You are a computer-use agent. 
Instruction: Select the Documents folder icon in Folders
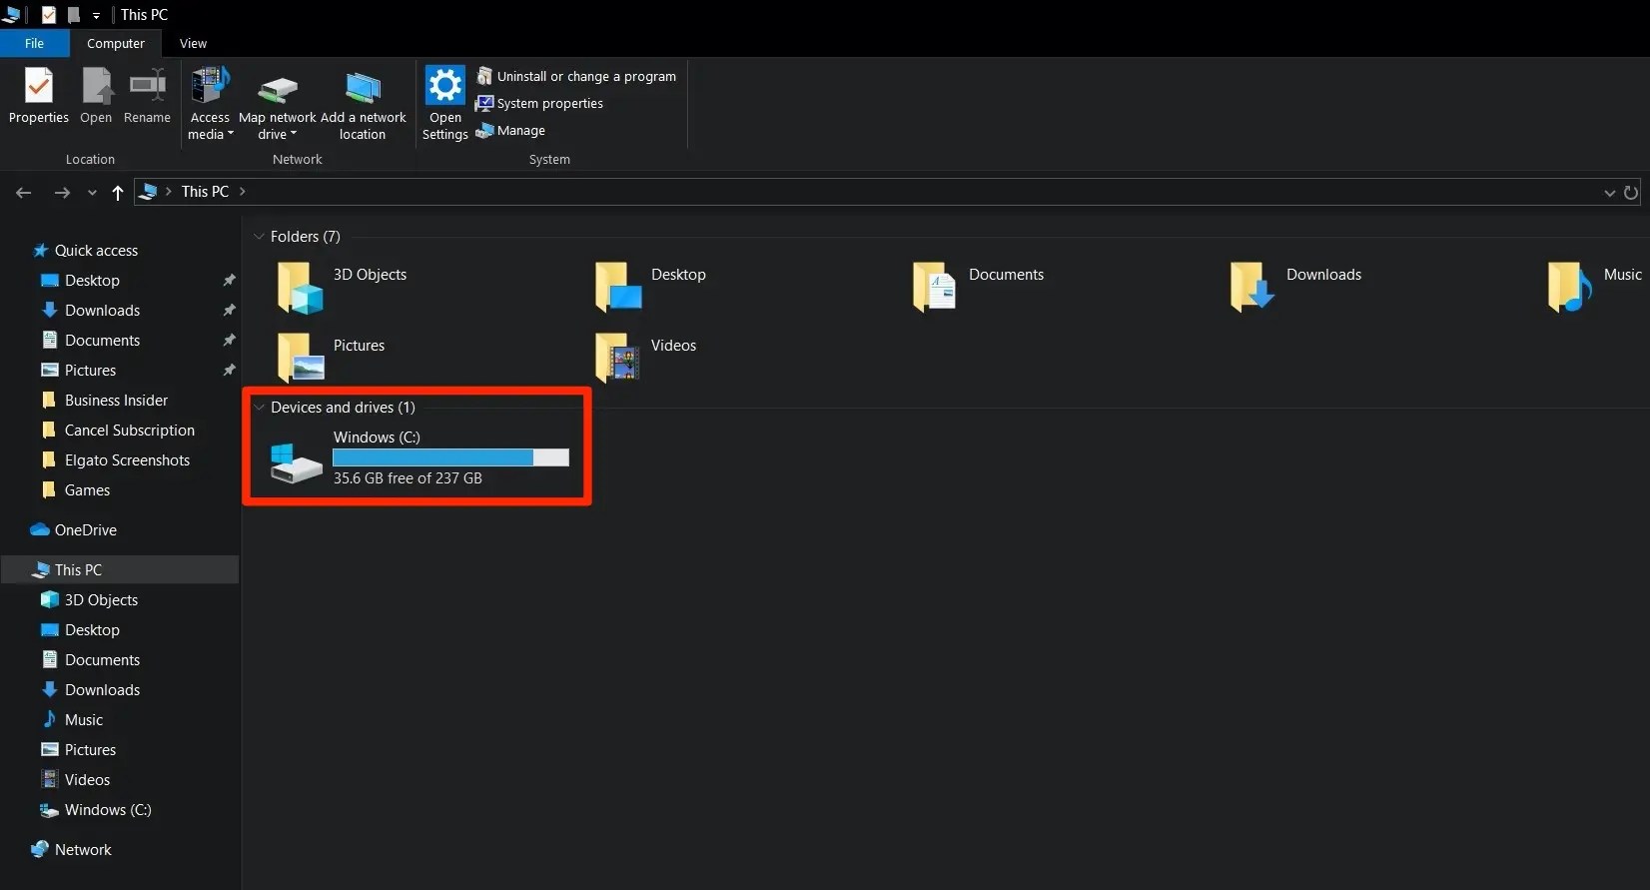935,288
